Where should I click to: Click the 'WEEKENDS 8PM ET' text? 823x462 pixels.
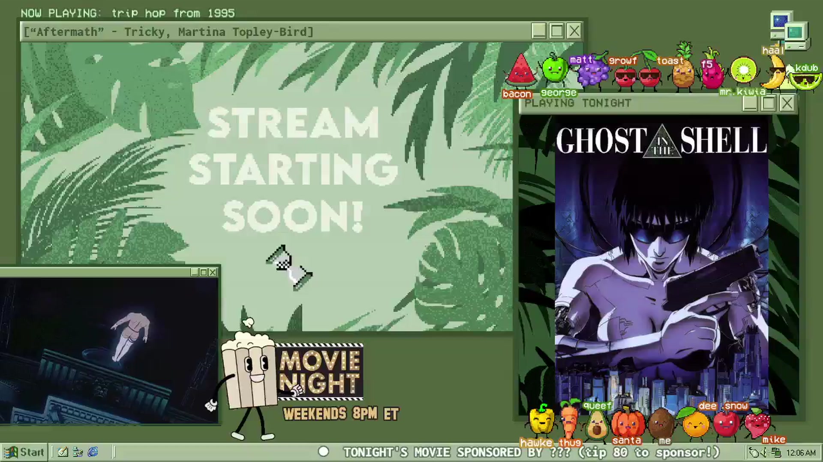pos(341,414)
